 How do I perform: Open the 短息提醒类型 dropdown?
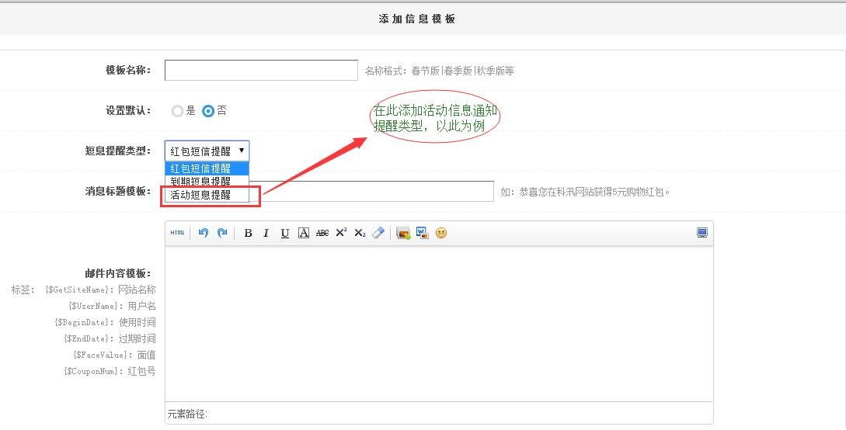tap(207, 151)
